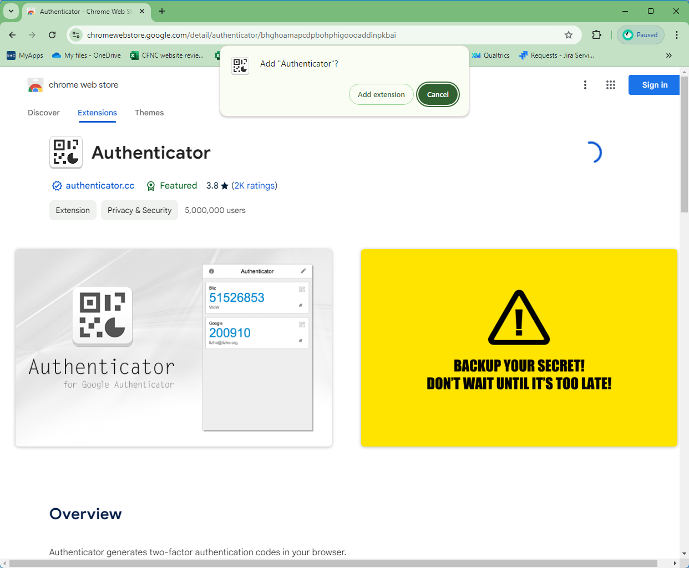689x568 pixels.
Task: Switch to the Discover tab
Action: point(44,113)
